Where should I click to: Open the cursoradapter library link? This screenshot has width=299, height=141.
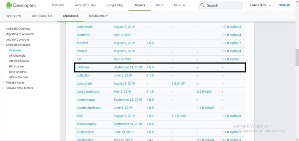86,124
